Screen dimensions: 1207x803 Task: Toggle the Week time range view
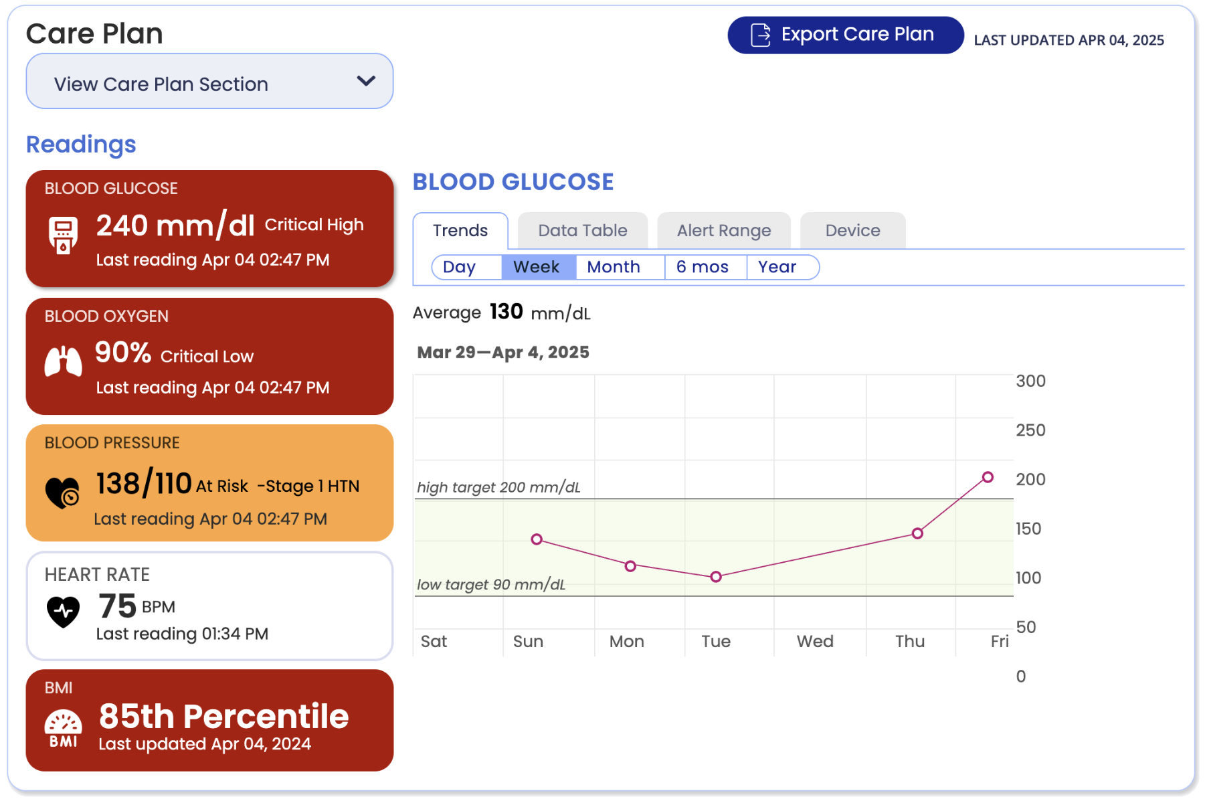(537, 266)
